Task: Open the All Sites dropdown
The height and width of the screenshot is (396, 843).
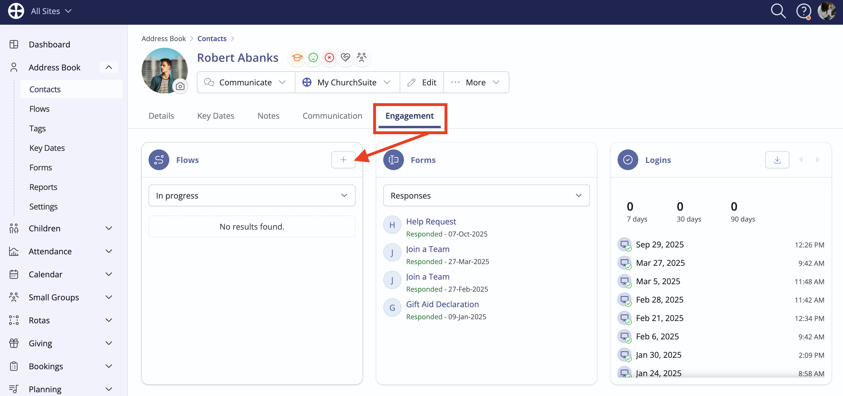Action: point(51,11)
